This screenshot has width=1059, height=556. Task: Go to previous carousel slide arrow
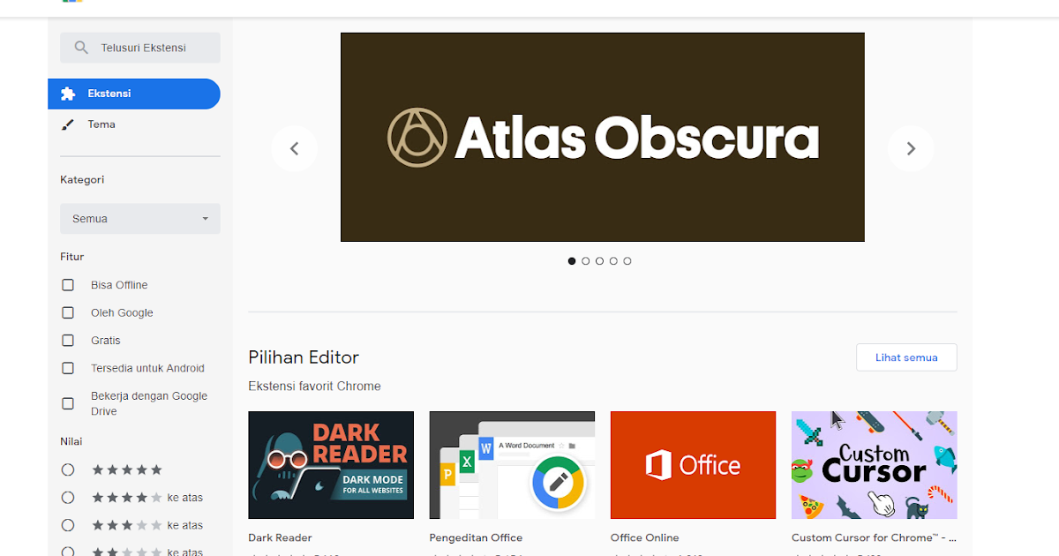295,148
